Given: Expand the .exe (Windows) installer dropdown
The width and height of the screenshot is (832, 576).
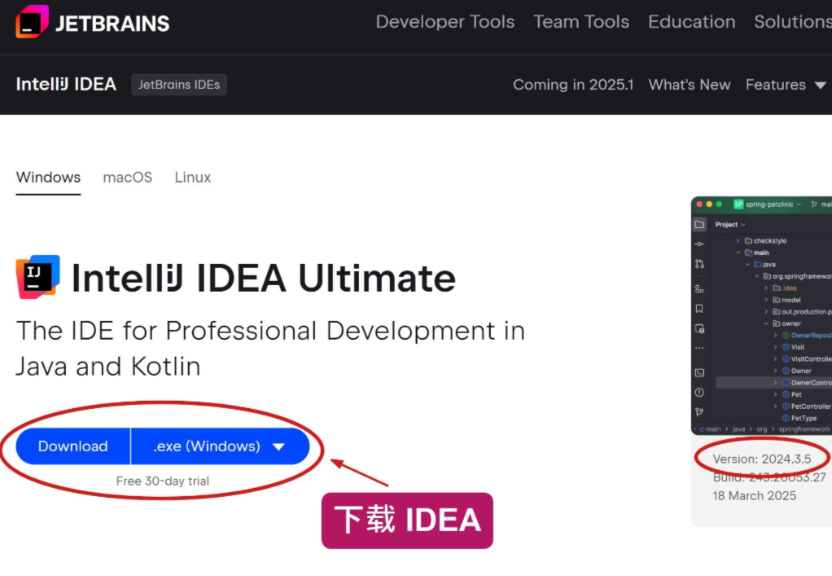Looking at the screenshot, I should point(220,446).
